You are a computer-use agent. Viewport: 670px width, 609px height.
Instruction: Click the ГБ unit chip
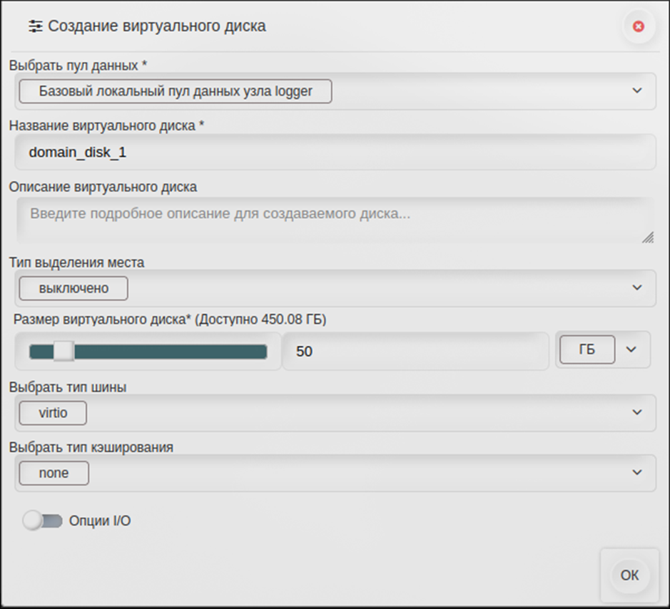click(x=587, y=349)
